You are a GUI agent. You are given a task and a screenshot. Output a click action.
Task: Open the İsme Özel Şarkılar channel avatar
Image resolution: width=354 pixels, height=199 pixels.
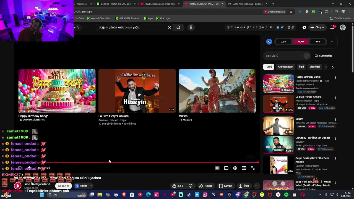18,186
